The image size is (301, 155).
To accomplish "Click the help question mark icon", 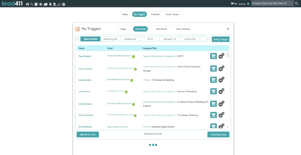I will click(x=228, y=29).
